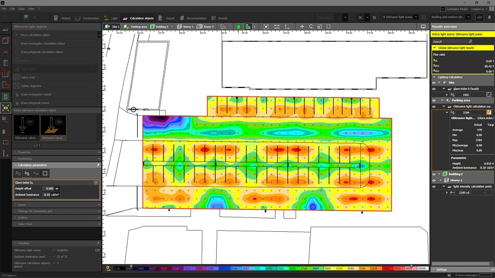The image size is (495, 278).
Task: Toggle visibility eye for the Site result
Action: coord(434,83)
